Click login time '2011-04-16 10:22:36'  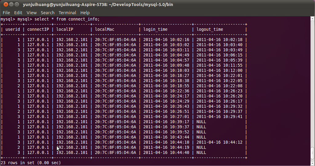click(x=166, y=91)
